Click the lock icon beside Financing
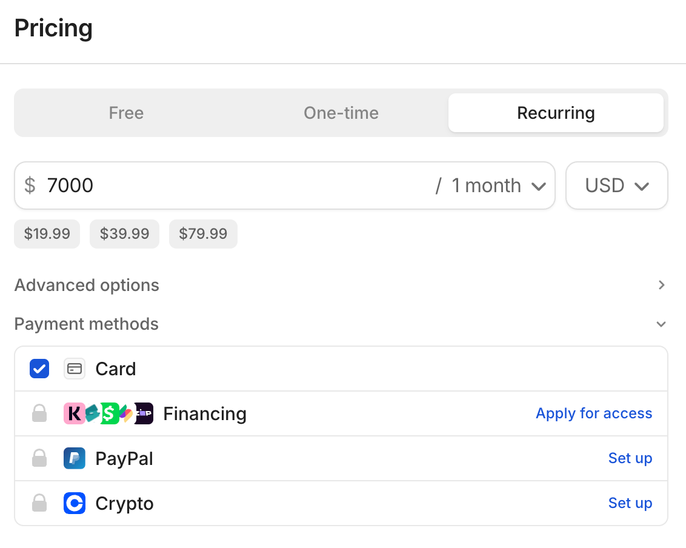The height and width of the screenshot is (548, 686). tap(39, 413)
